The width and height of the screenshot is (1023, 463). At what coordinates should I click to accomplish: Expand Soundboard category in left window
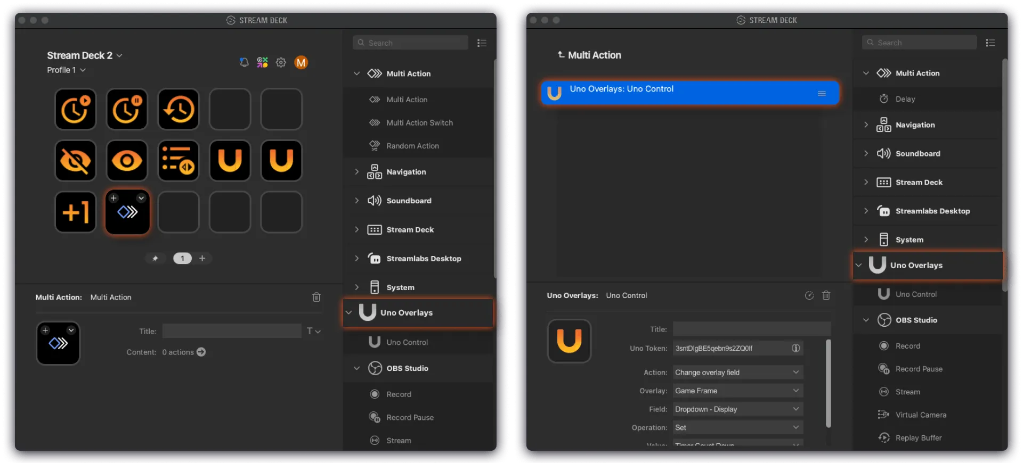point(356,200)
